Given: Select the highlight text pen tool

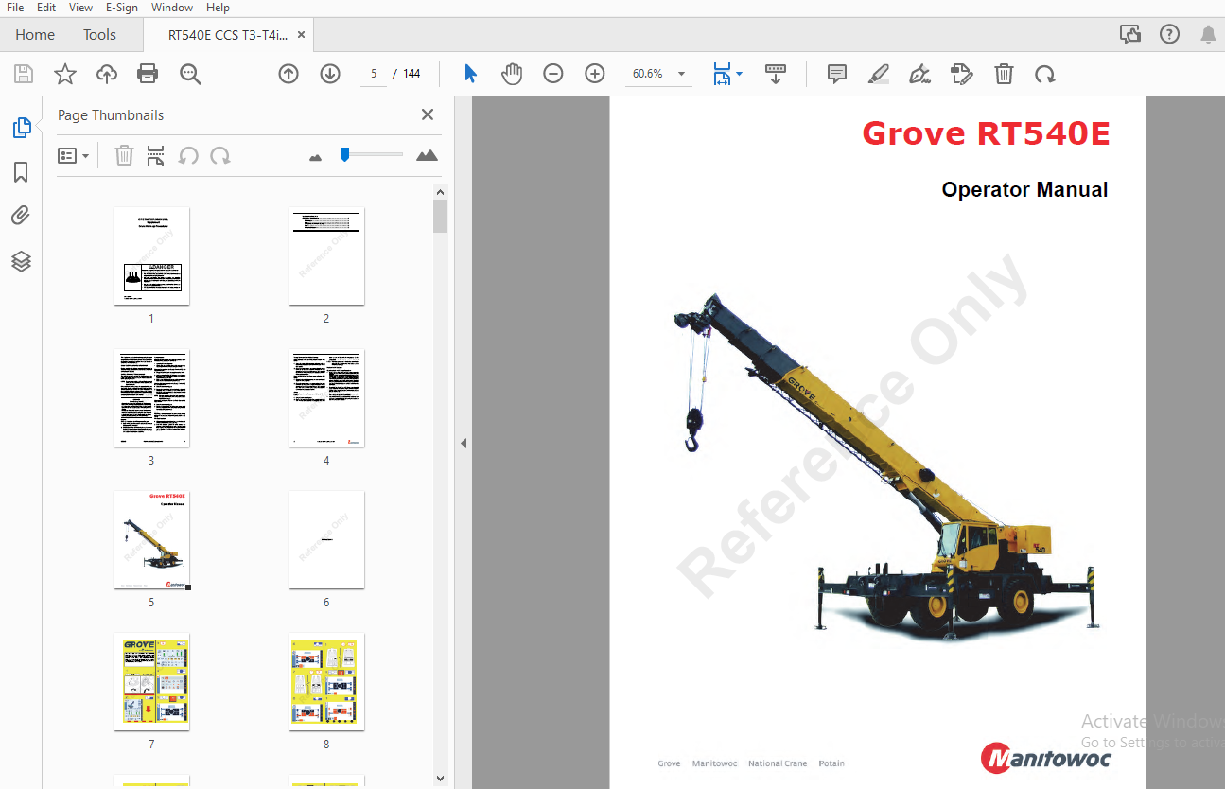Looking at the screenshot, I should 879,74.
